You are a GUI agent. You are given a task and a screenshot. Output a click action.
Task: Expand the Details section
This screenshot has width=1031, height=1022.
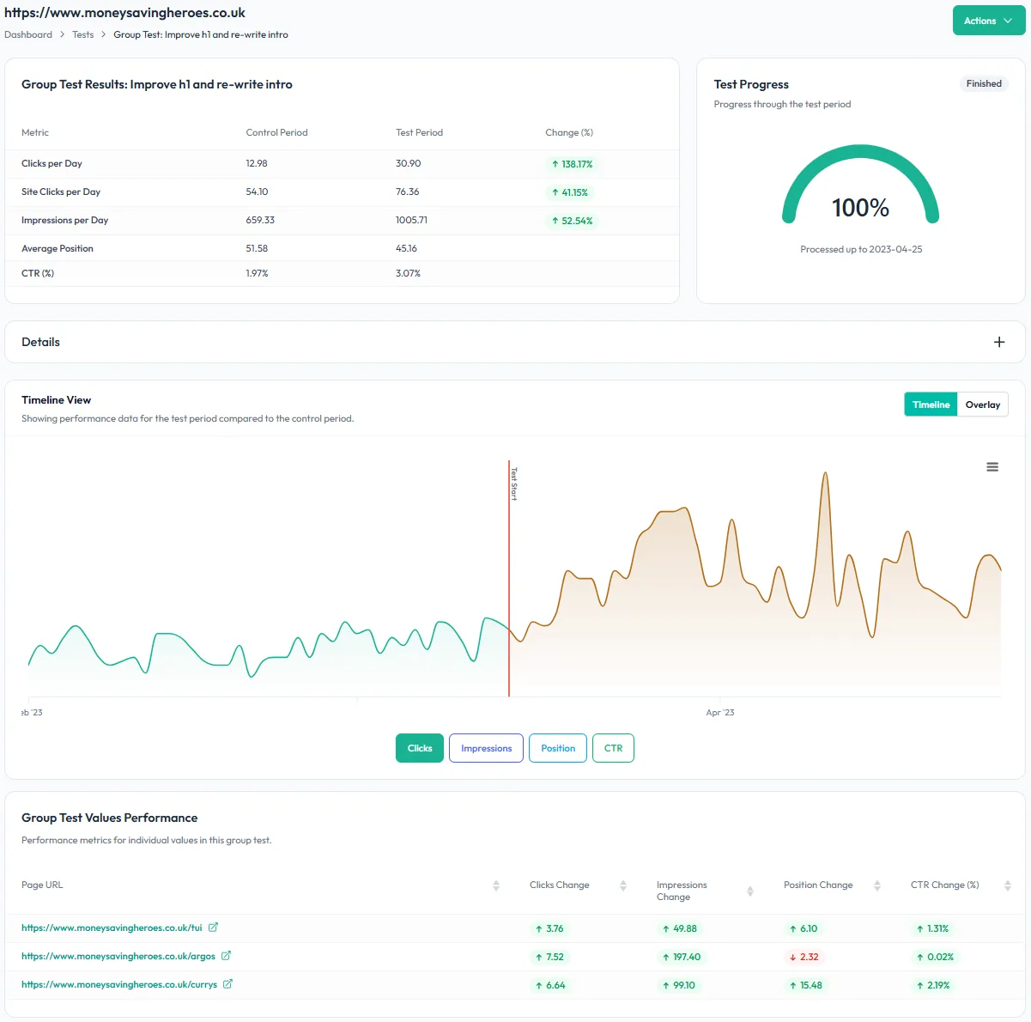pyautogui.click(x=999, y=341)
